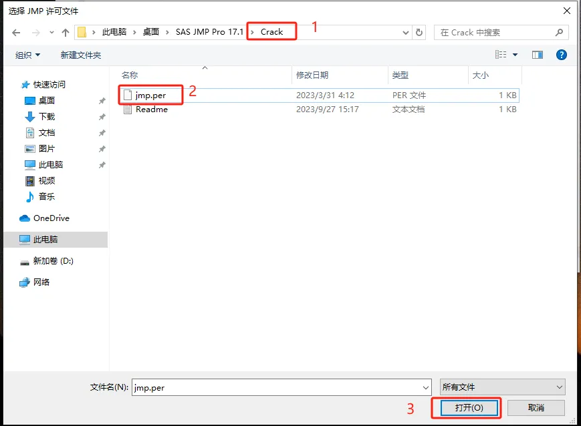Click the 音乐 note icon
The height and width of the screenshot is (426, 581).
(x=30, y=197)
